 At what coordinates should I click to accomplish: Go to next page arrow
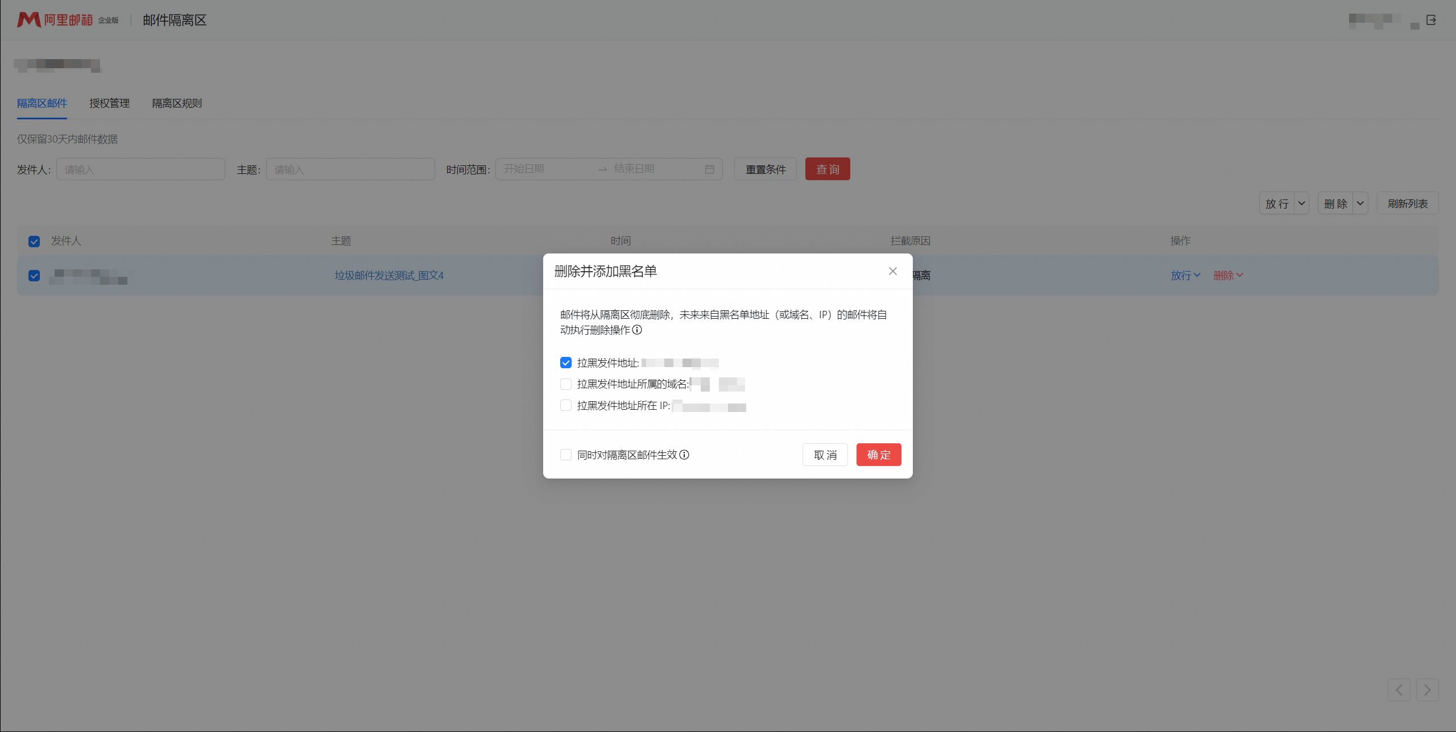click(x=1428, y=690)
